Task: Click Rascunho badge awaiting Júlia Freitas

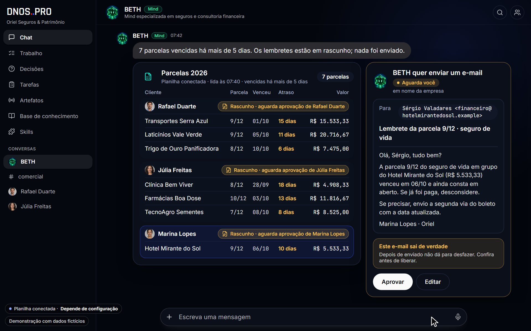Action: pyautogui.click(x=285, y=170)
